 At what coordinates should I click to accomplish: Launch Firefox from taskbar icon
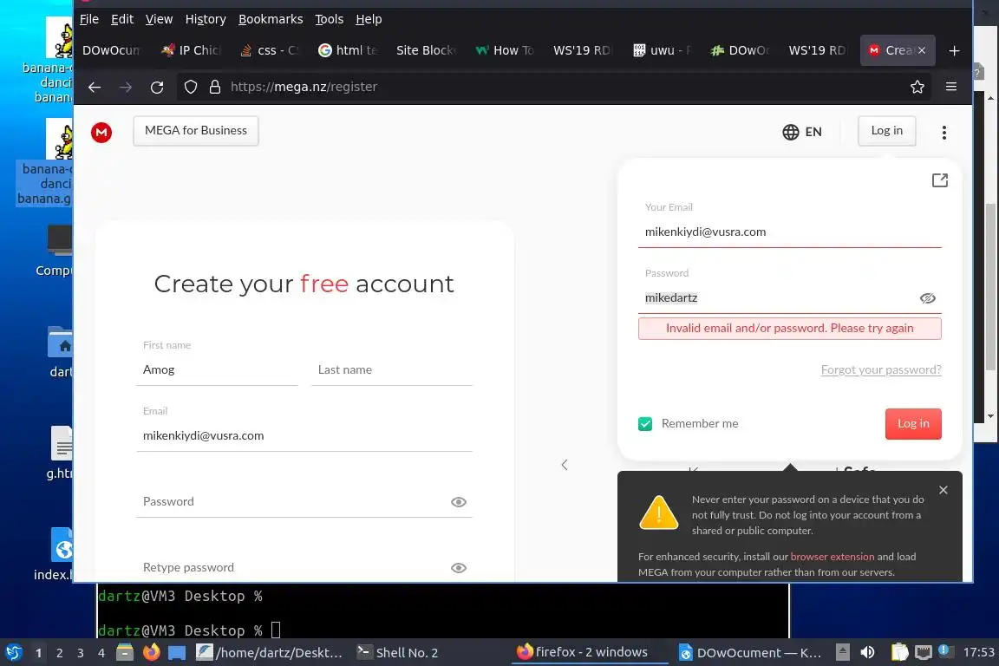151,653
